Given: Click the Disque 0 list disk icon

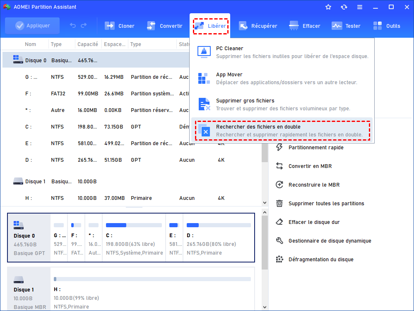Looking at the screenshot, I should (18, 59).
